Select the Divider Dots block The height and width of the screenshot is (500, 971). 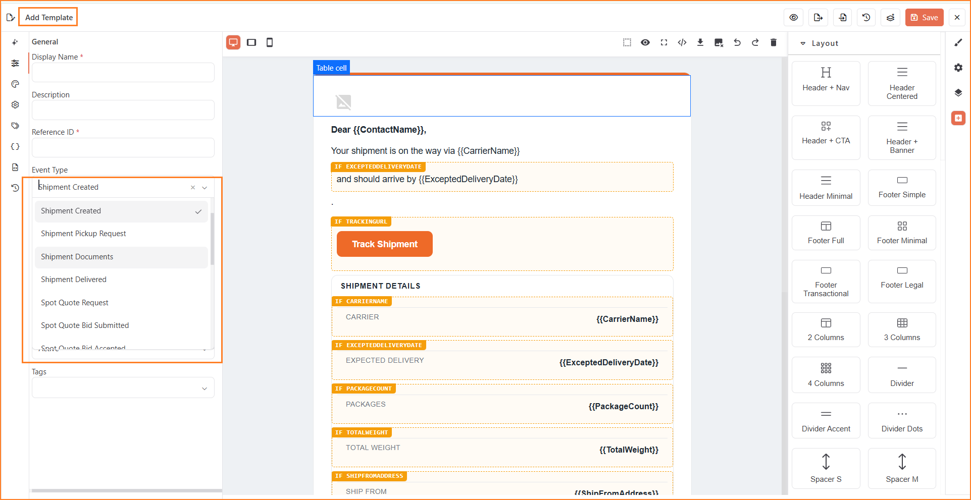coord(902,420)
